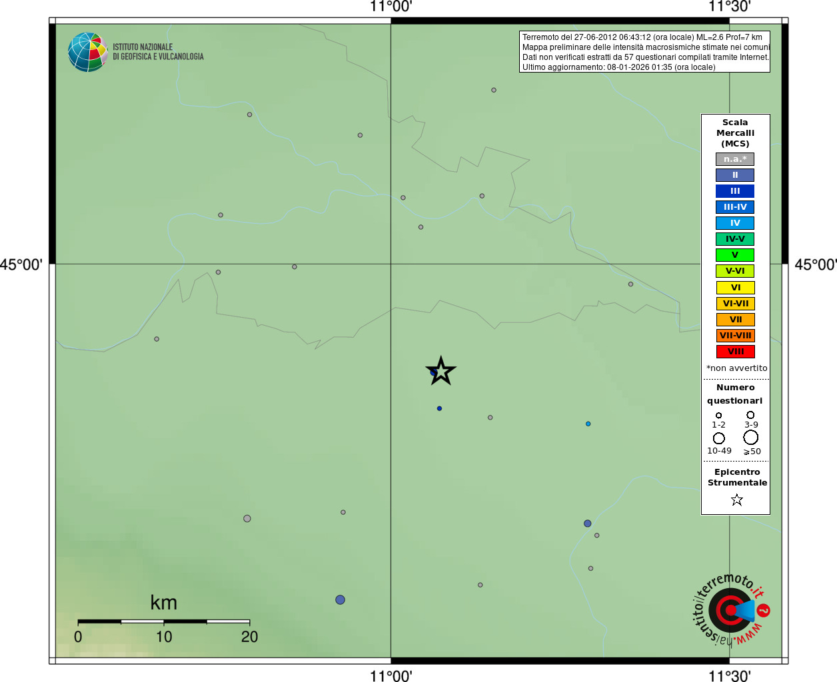Click the haisentitoilterremoto.it logo
The height and width of the screenshot is (682, 837).
pyautogui.click(x=731, y=609)
